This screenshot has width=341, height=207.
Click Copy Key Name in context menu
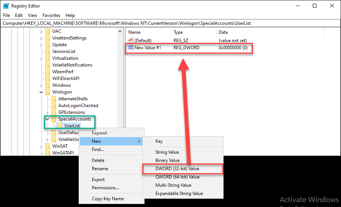coord(108,199)
